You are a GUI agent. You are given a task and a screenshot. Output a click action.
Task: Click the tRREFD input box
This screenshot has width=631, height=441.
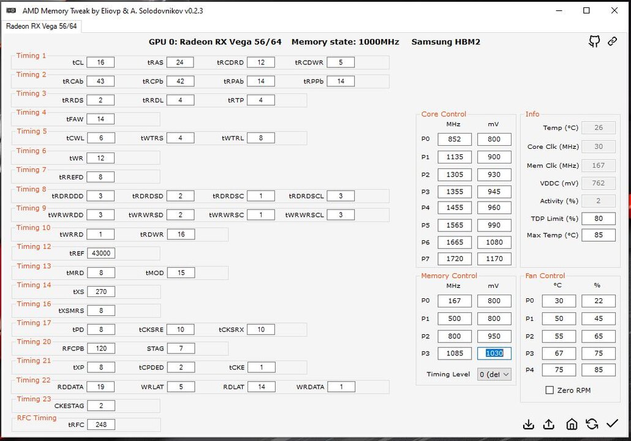[100, 177]
